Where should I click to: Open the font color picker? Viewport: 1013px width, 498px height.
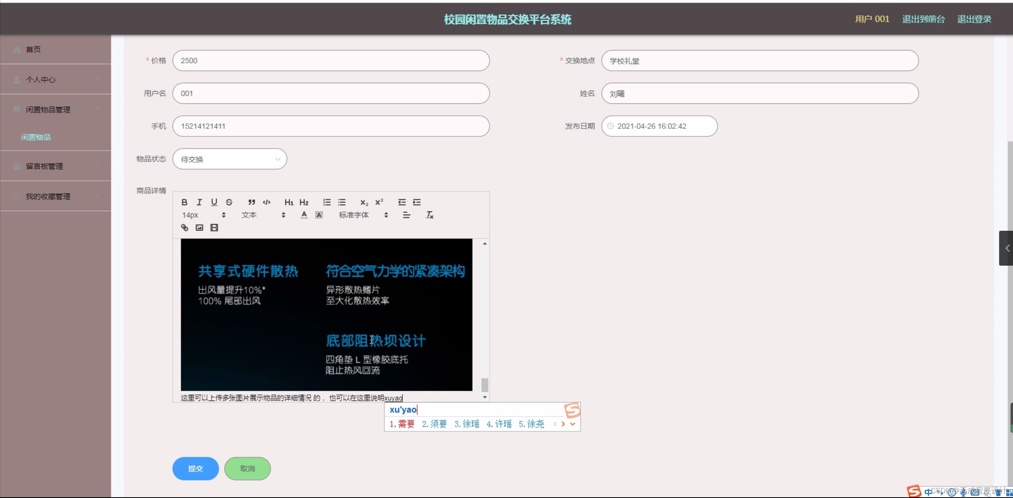point(303,215)
